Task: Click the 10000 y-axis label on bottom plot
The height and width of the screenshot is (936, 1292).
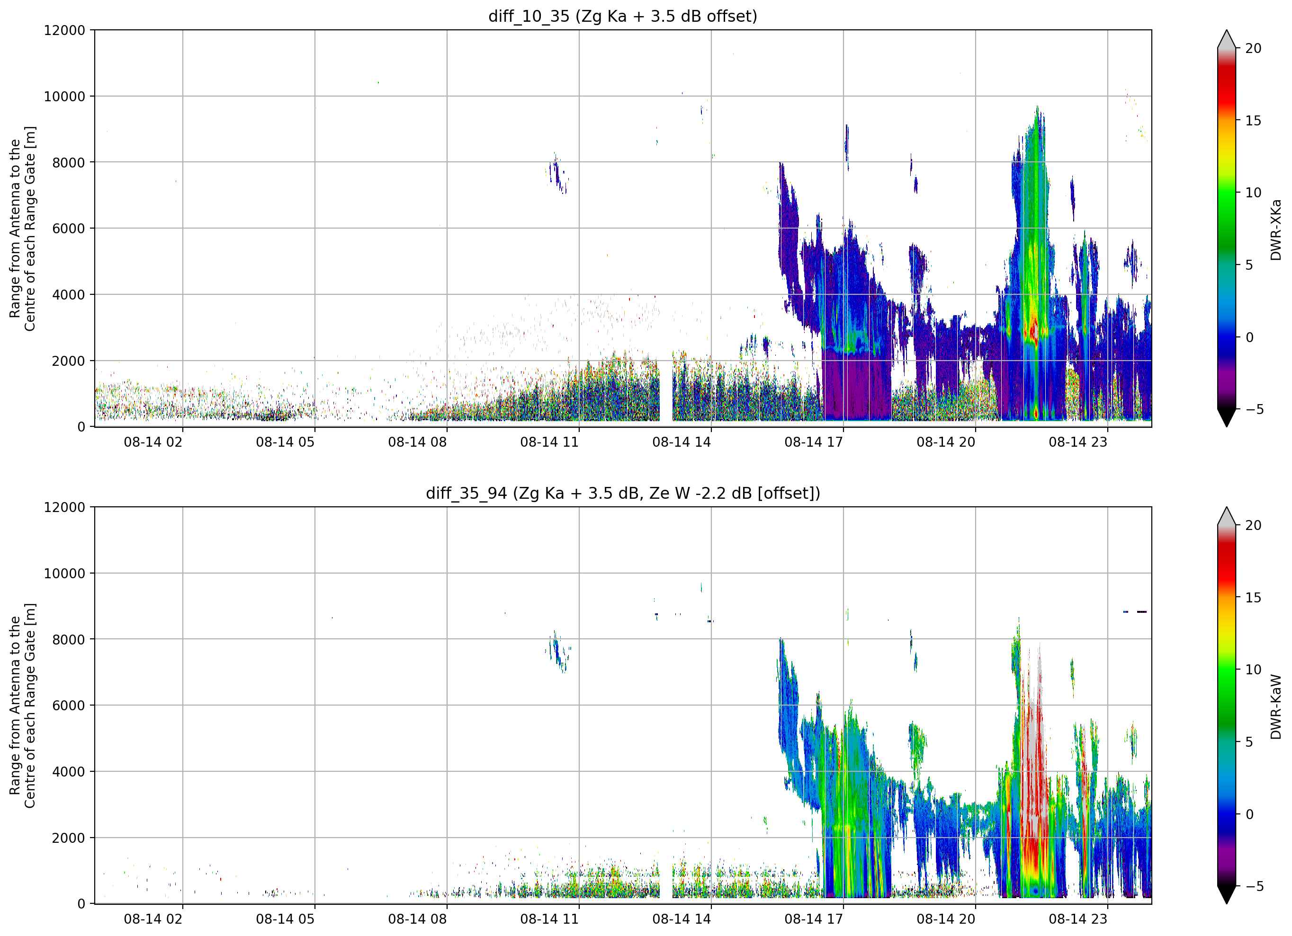Action: (64, 574)
